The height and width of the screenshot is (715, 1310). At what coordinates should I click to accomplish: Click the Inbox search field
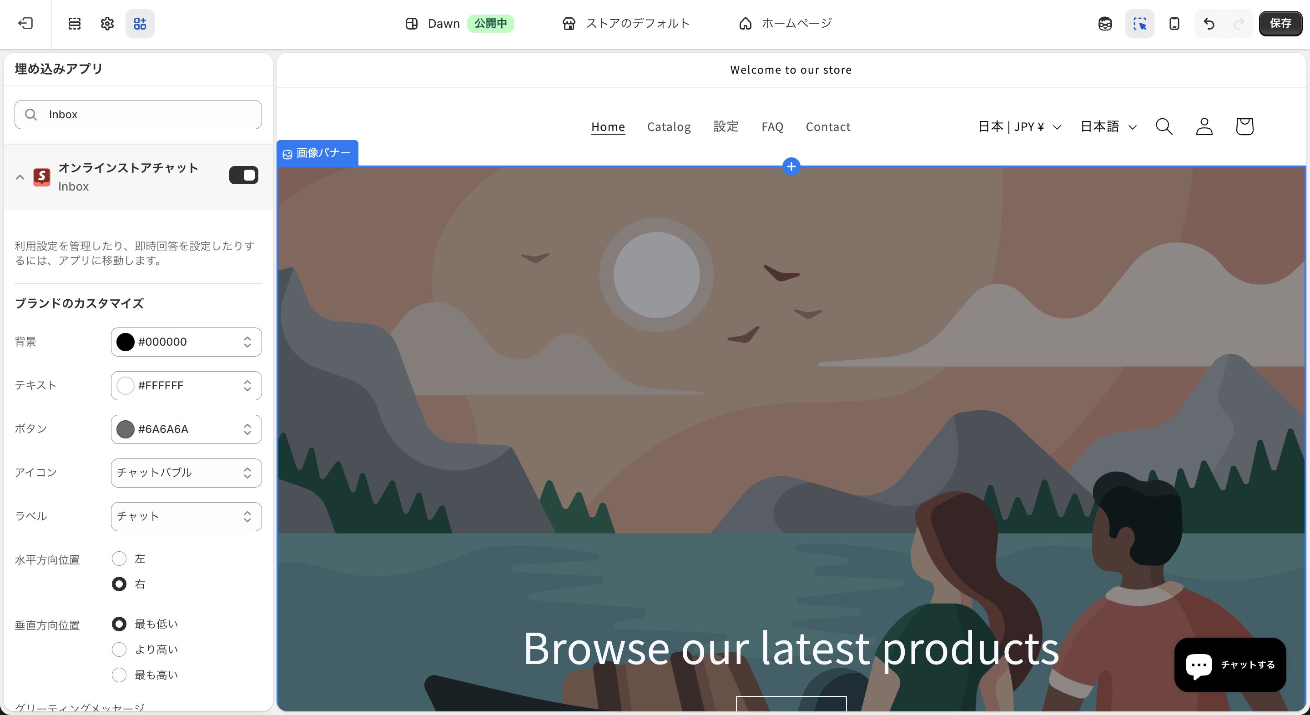pyautogui.click(x=137, y=115)
